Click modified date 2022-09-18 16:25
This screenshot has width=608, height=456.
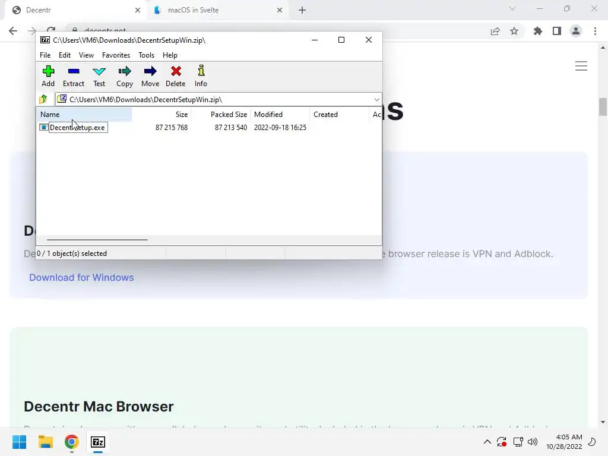point(280,128)
